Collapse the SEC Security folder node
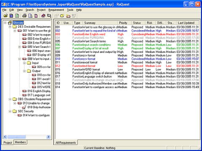 (10, 111)
